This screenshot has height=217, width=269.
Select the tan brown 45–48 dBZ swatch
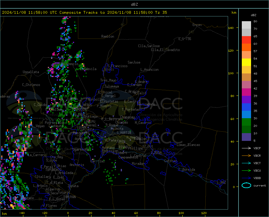246,77
